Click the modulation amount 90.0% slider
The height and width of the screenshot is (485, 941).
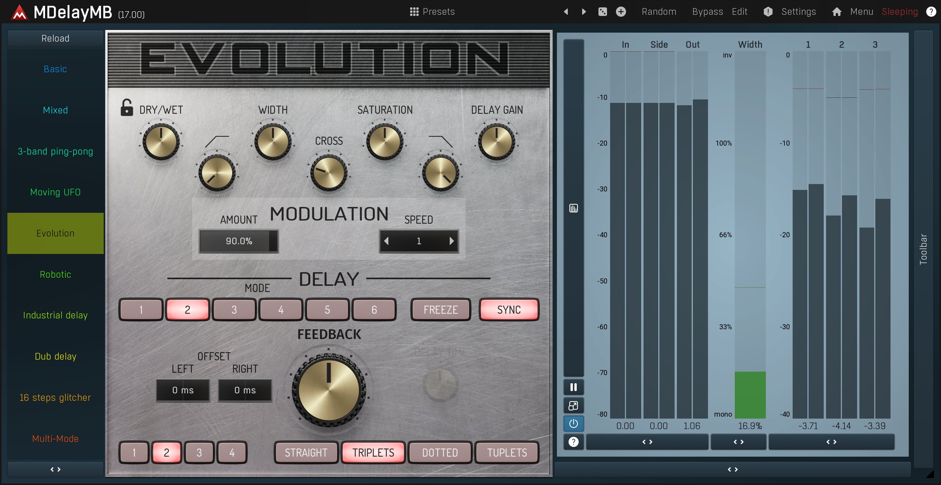pyautogui.click(x=238, y=241)
